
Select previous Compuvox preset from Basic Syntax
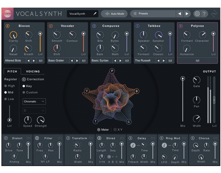pyautogui.click(x=115, y=61)
